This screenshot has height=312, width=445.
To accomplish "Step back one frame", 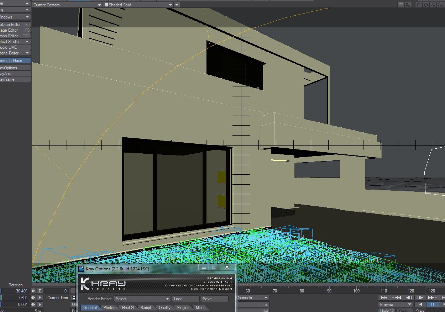I will (x=409, y=297).
